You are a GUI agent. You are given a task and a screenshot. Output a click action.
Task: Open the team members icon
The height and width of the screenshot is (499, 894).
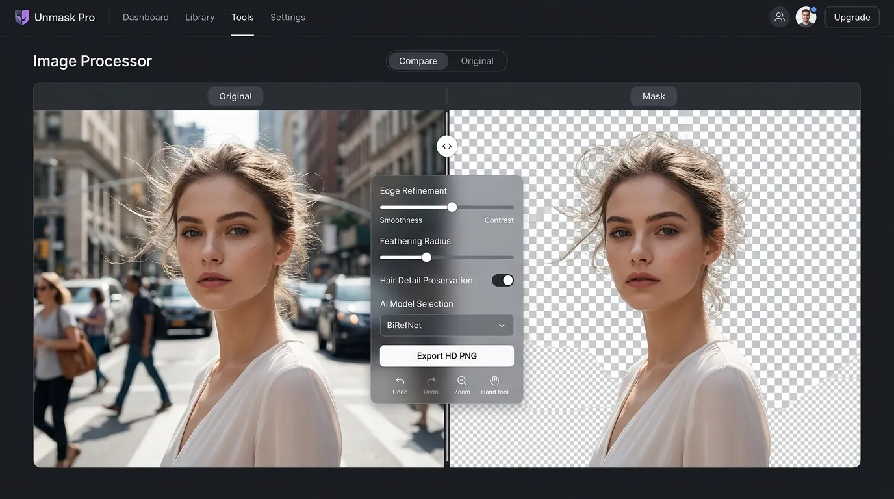click(x=780, y=17)
